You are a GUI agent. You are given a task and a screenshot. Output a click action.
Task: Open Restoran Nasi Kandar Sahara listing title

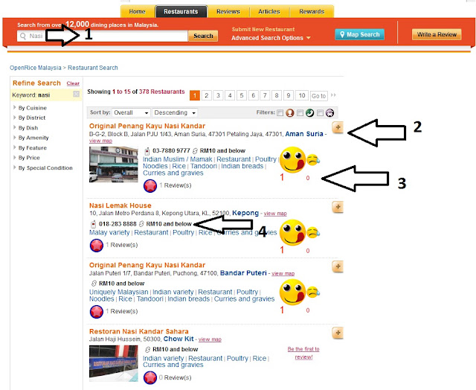tap(139, 331)
